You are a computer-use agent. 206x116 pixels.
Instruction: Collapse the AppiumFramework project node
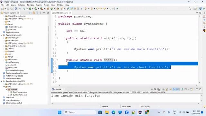click(x=2, y=35)
